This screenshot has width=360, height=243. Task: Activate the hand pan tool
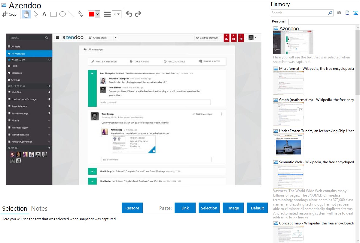point(26,14)
